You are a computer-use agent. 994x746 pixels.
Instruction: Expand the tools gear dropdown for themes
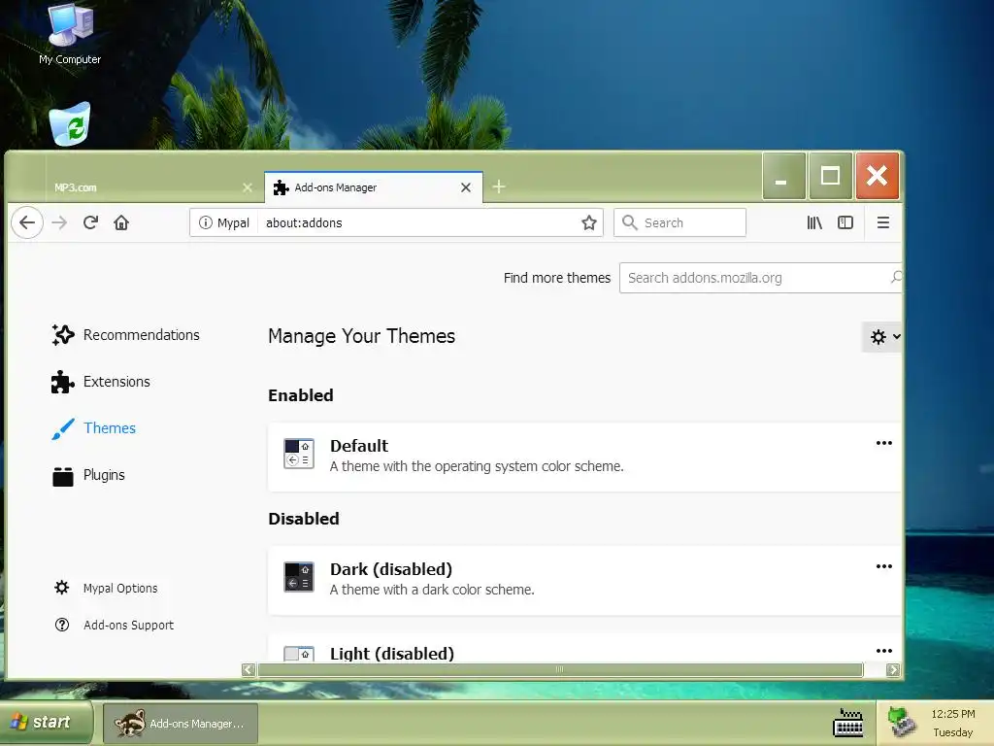click(881, 337)
